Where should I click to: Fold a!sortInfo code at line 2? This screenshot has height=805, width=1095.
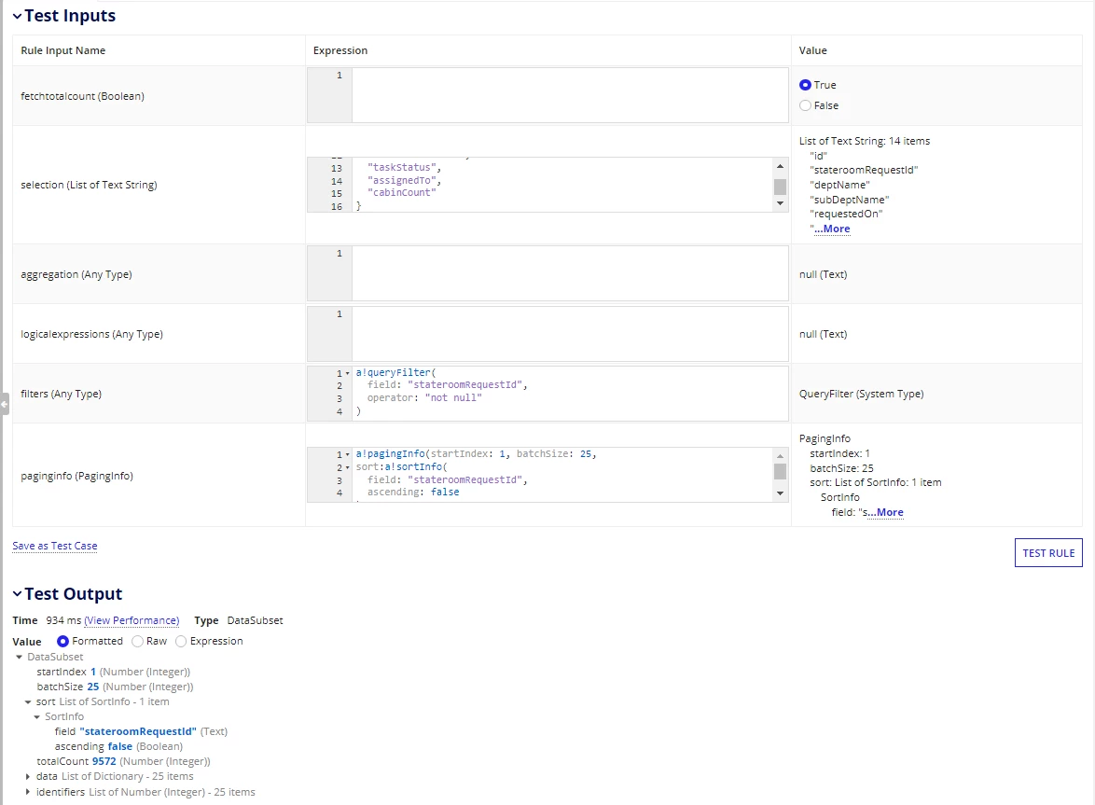click(348, 467)
